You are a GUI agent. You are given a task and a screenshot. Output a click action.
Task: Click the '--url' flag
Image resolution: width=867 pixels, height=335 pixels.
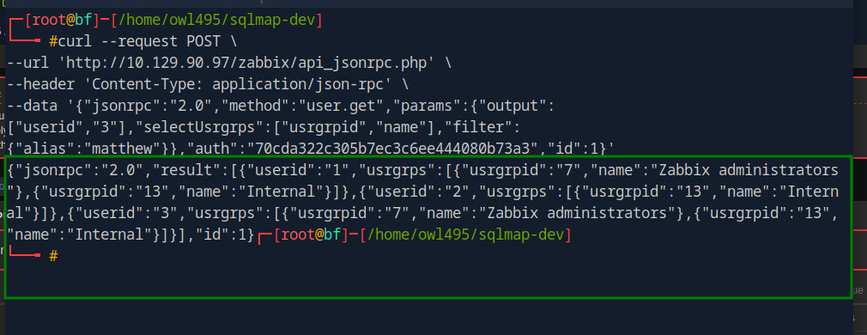[28, 63]
